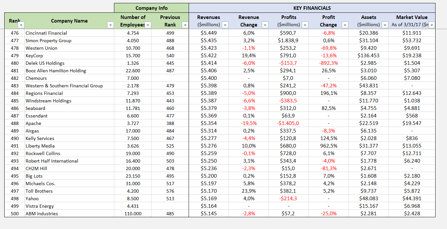This screenshot has width=447, height=229.
Task: Select "Booz Allen Hamilton Holding" cell
Action: pos(69,71)
